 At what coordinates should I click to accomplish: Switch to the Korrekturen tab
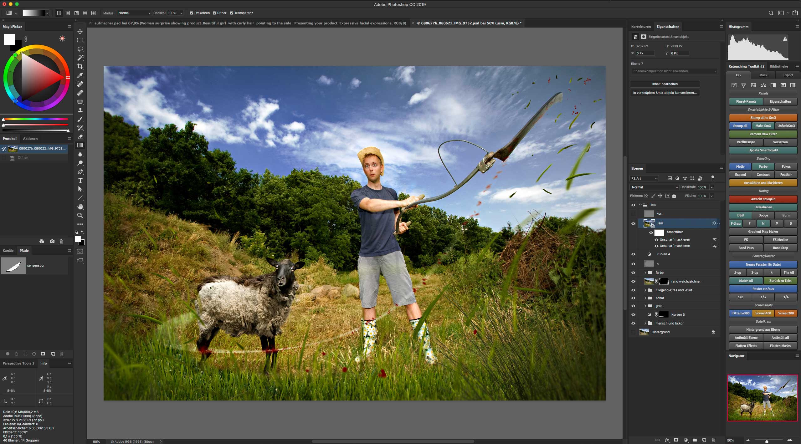point(641,27)
